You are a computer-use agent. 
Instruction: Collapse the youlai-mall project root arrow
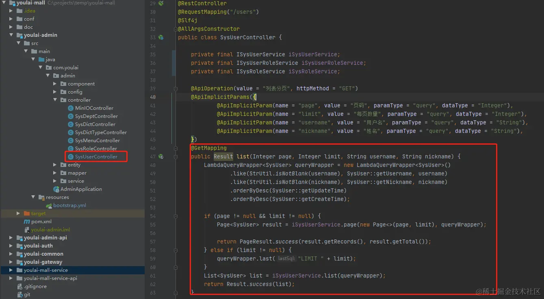pos(4,3)
